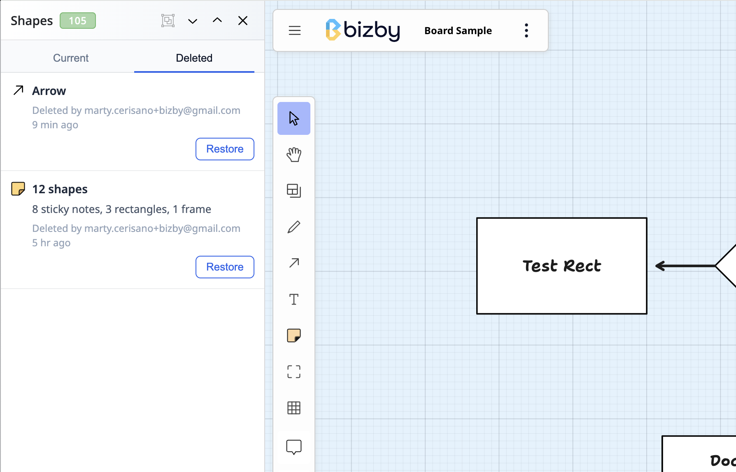Select the pointer selection tool
The width and height of the screenshot is (736, 472).
pos(294,118)
